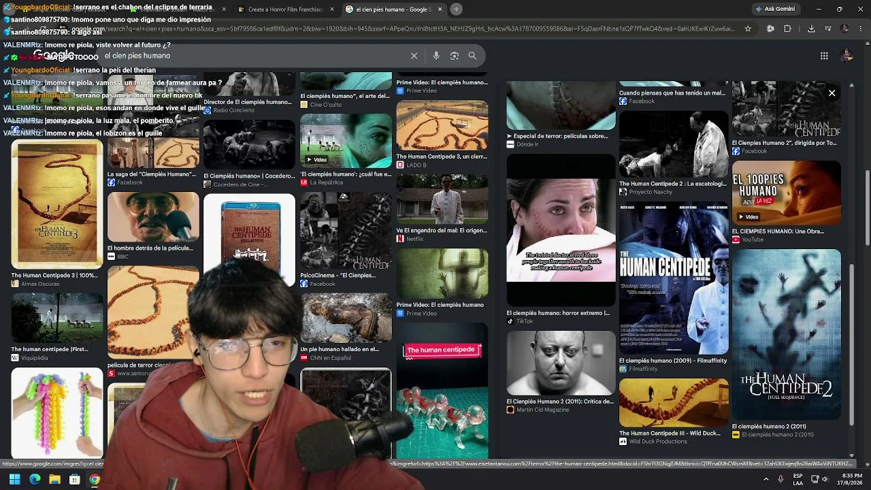This screenshot has height=490, width=871.
Task: Open 'Un pie humano hallado en el...' image
Action: (346, 318)
